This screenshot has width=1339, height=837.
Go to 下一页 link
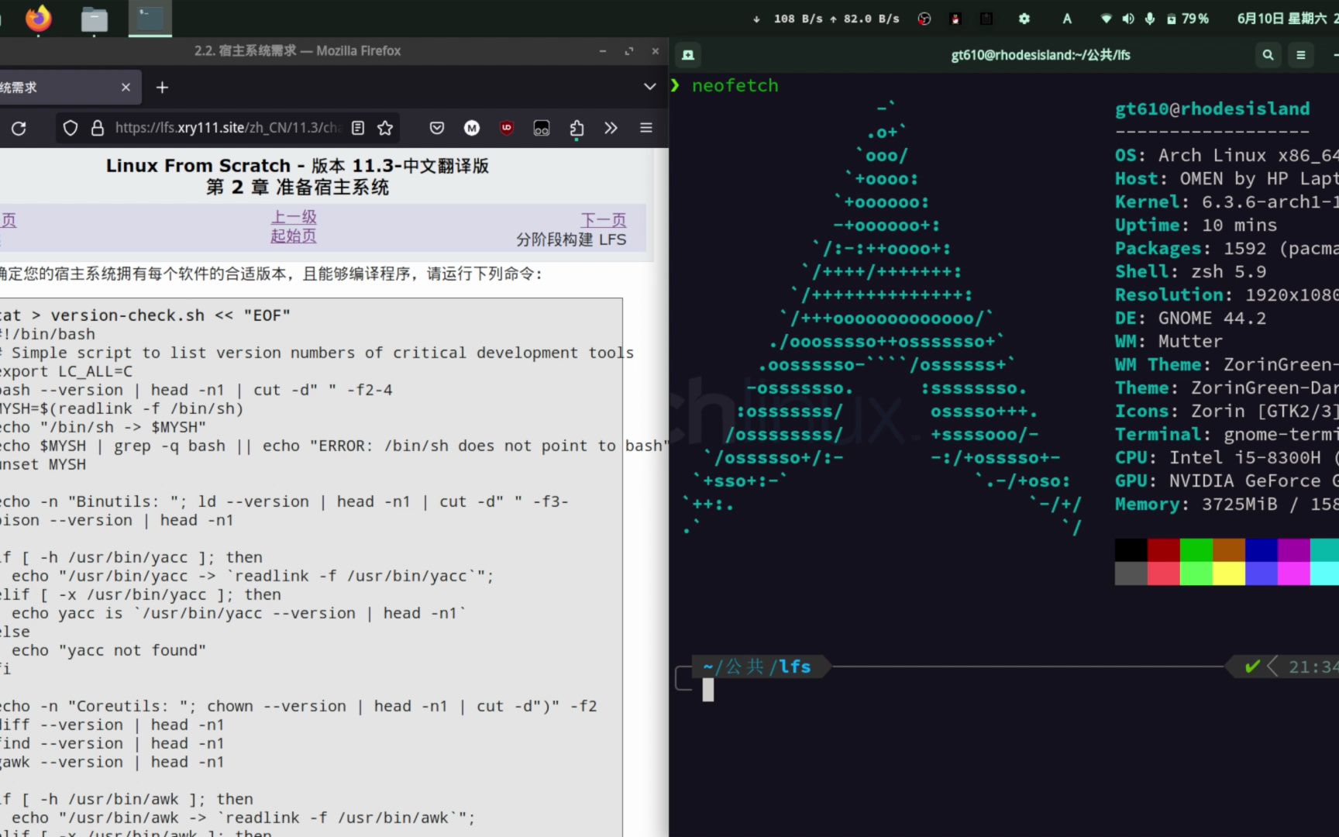pos(604,220)
